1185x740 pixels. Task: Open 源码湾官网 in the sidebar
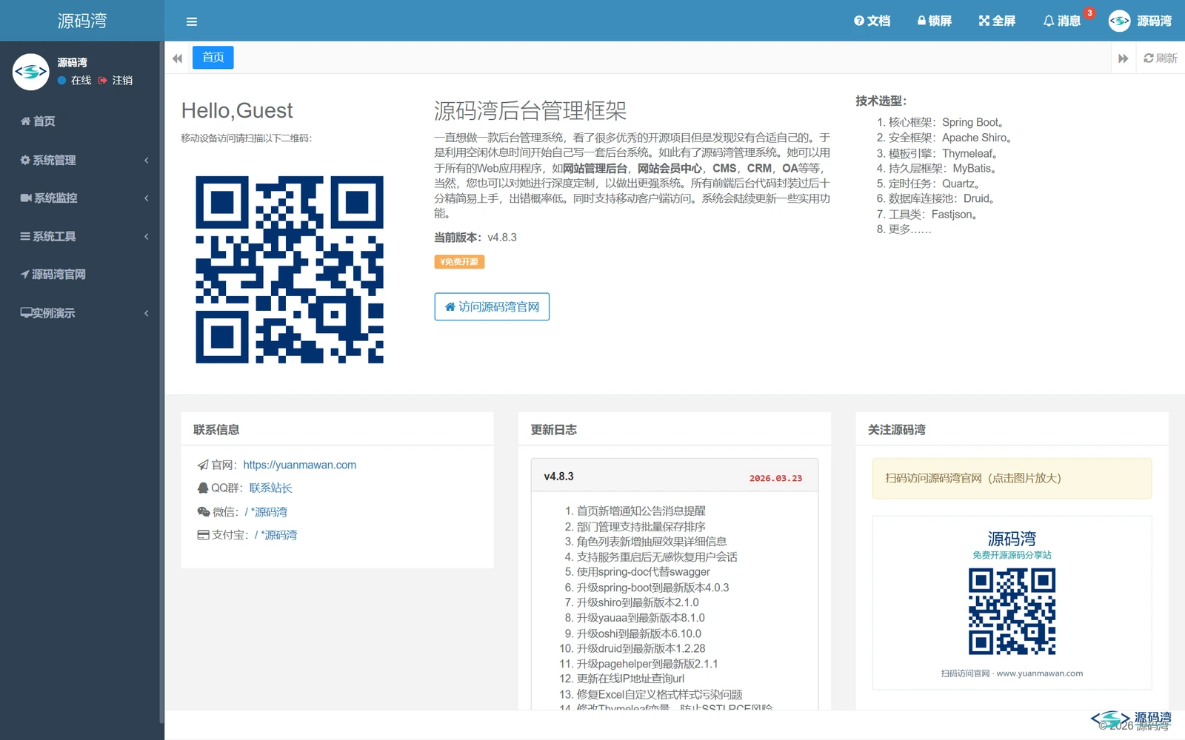[x=82, y=274]
